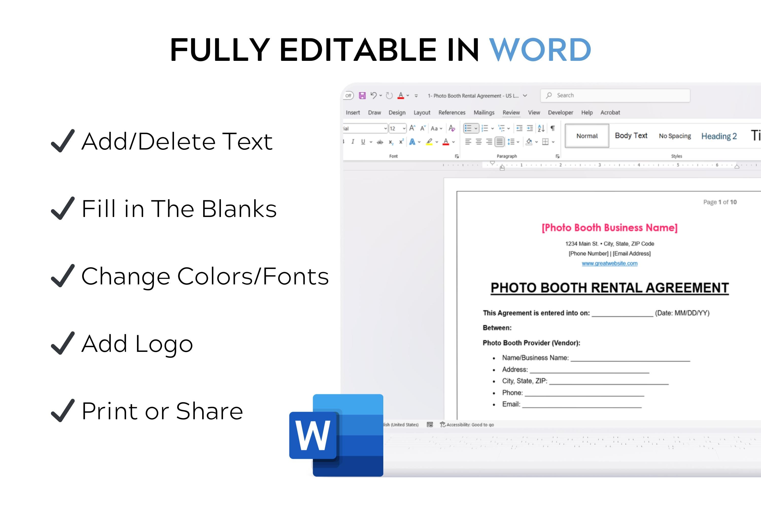This screenshot has height=507, width=761.
Task: Show paragraph marks with the pilcrow icon
Action: [x=553, y=128]
